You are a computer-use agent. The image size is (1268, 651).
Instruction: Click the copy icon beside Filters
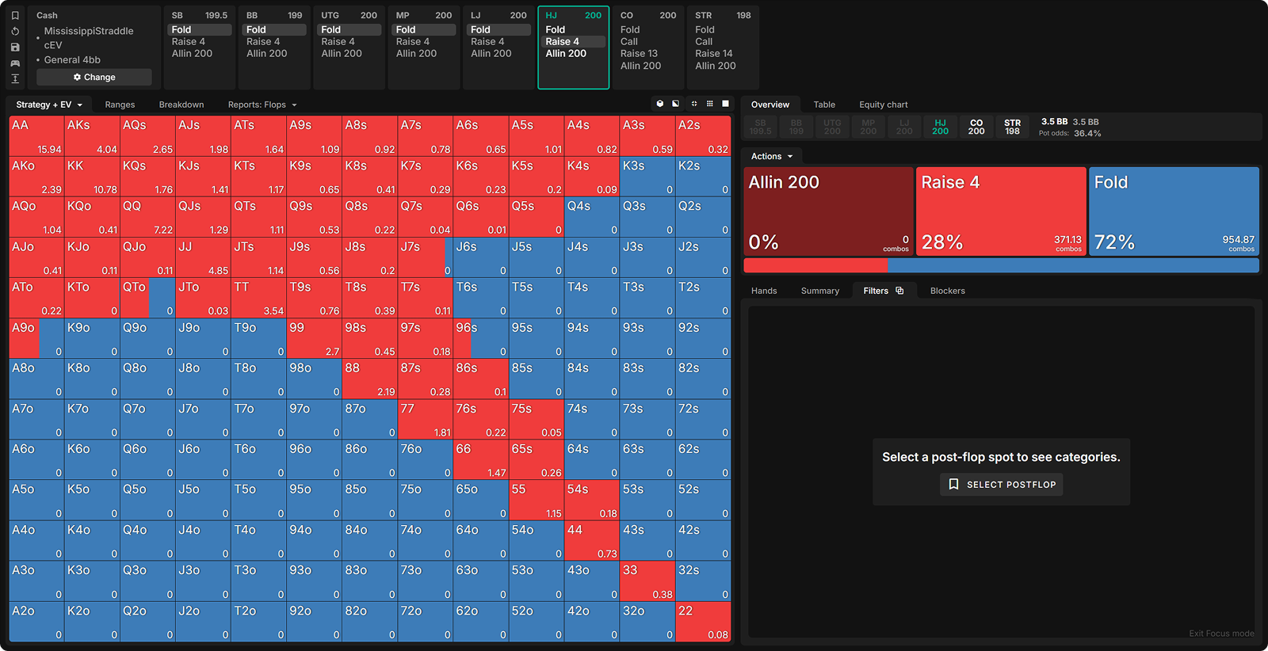(x=899, y=291)
